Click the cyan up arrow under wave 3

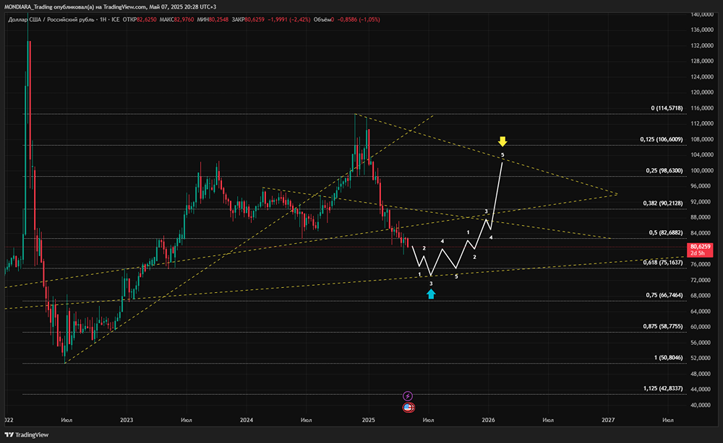[431, 294]
